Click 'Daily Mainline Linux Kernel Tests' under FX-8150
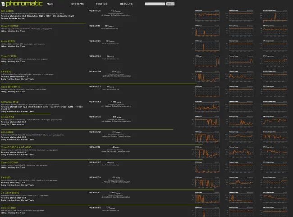 (18, 185)
